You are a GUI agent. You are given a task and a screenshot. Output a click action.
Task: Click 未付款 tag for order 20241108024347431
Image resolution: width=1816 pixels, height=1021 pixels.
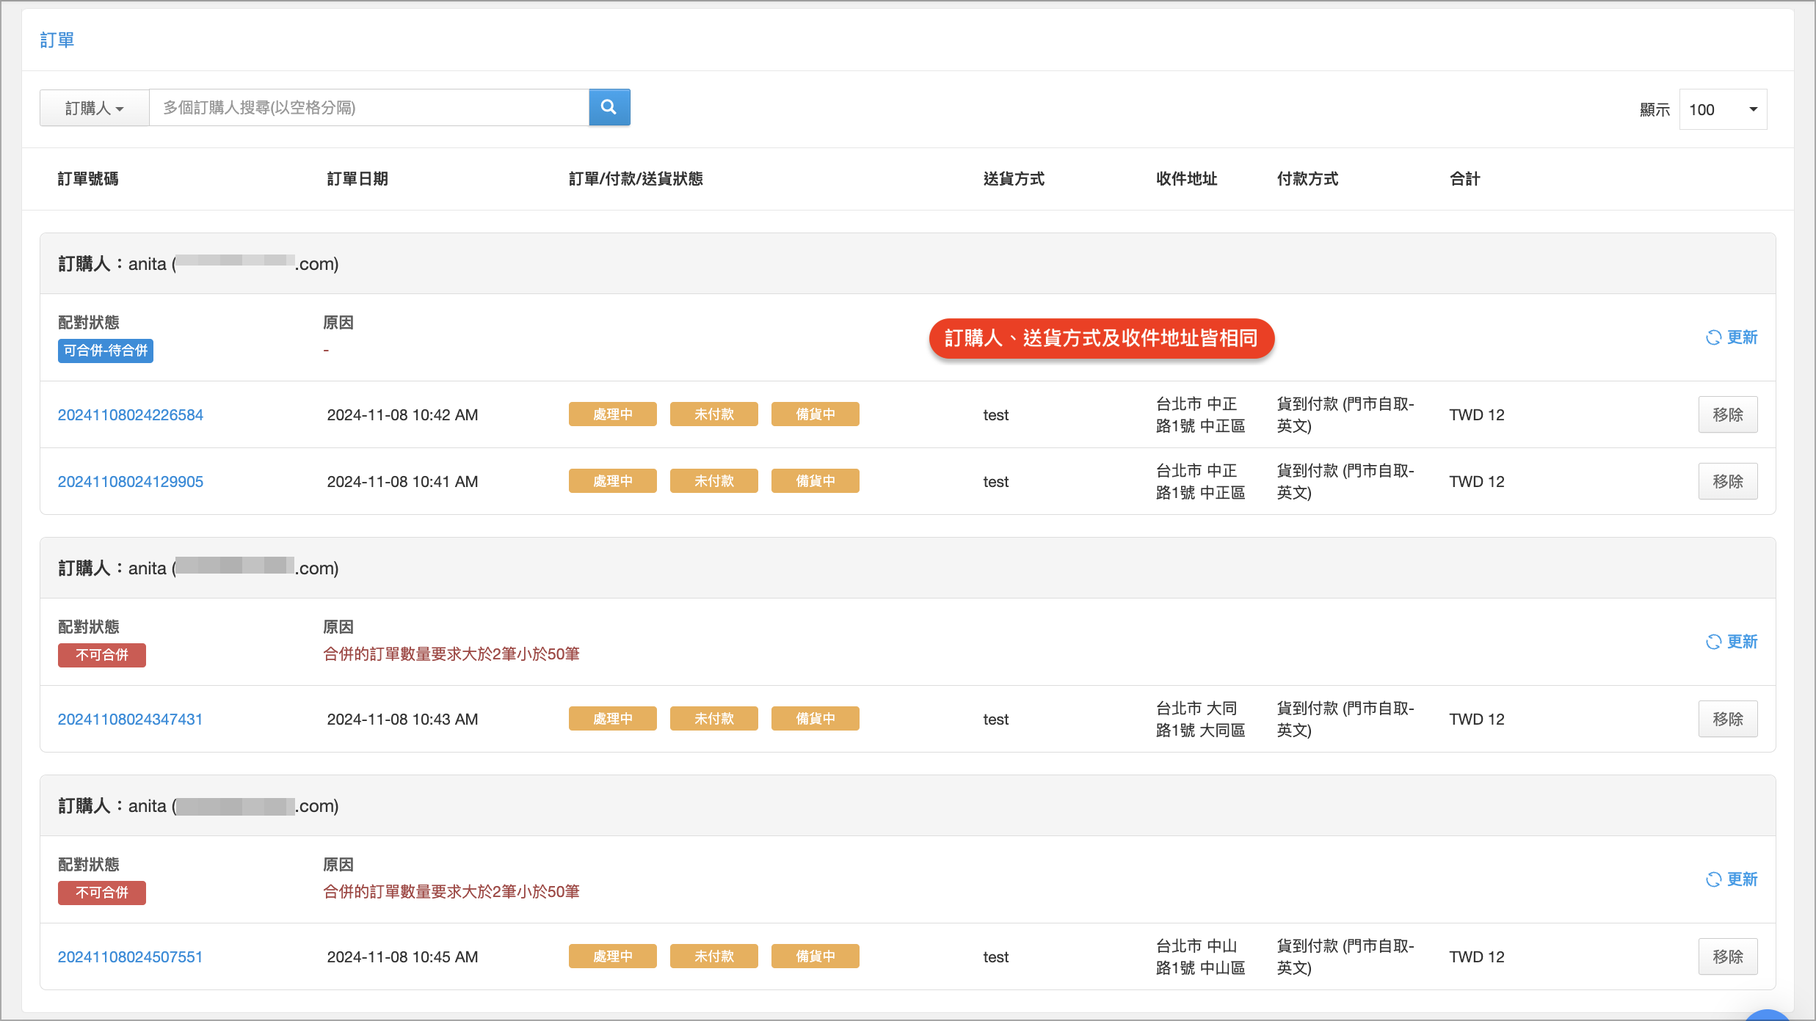[x=714, y=719]
